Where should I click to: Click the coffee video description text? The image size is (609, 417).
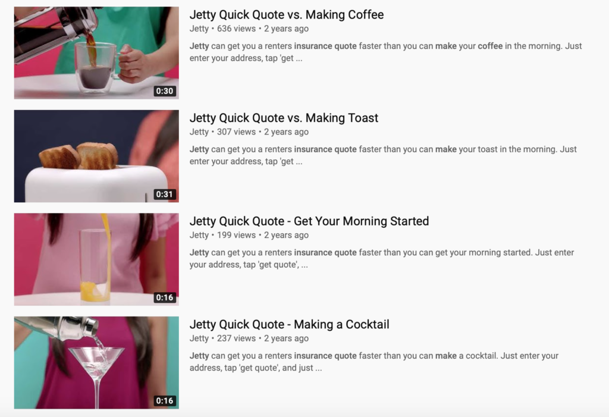(x=385, y=52)
